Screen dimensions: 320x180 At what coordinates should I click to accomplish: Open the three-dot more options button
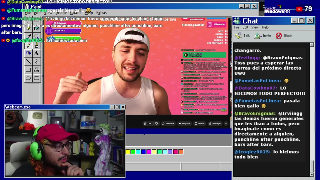pyautogui.click(x=226, y=123)
